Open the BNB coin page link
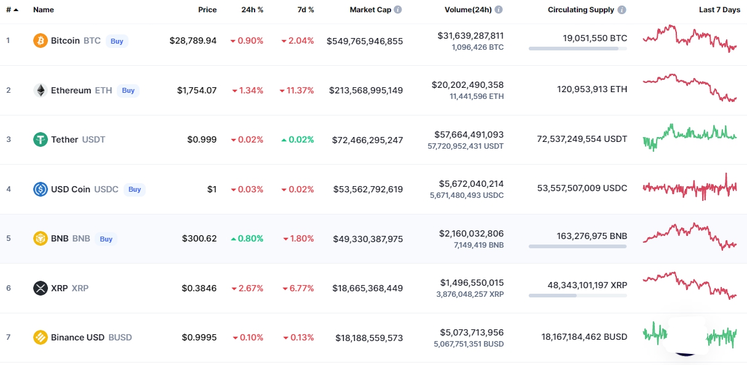 pos(71,238)
